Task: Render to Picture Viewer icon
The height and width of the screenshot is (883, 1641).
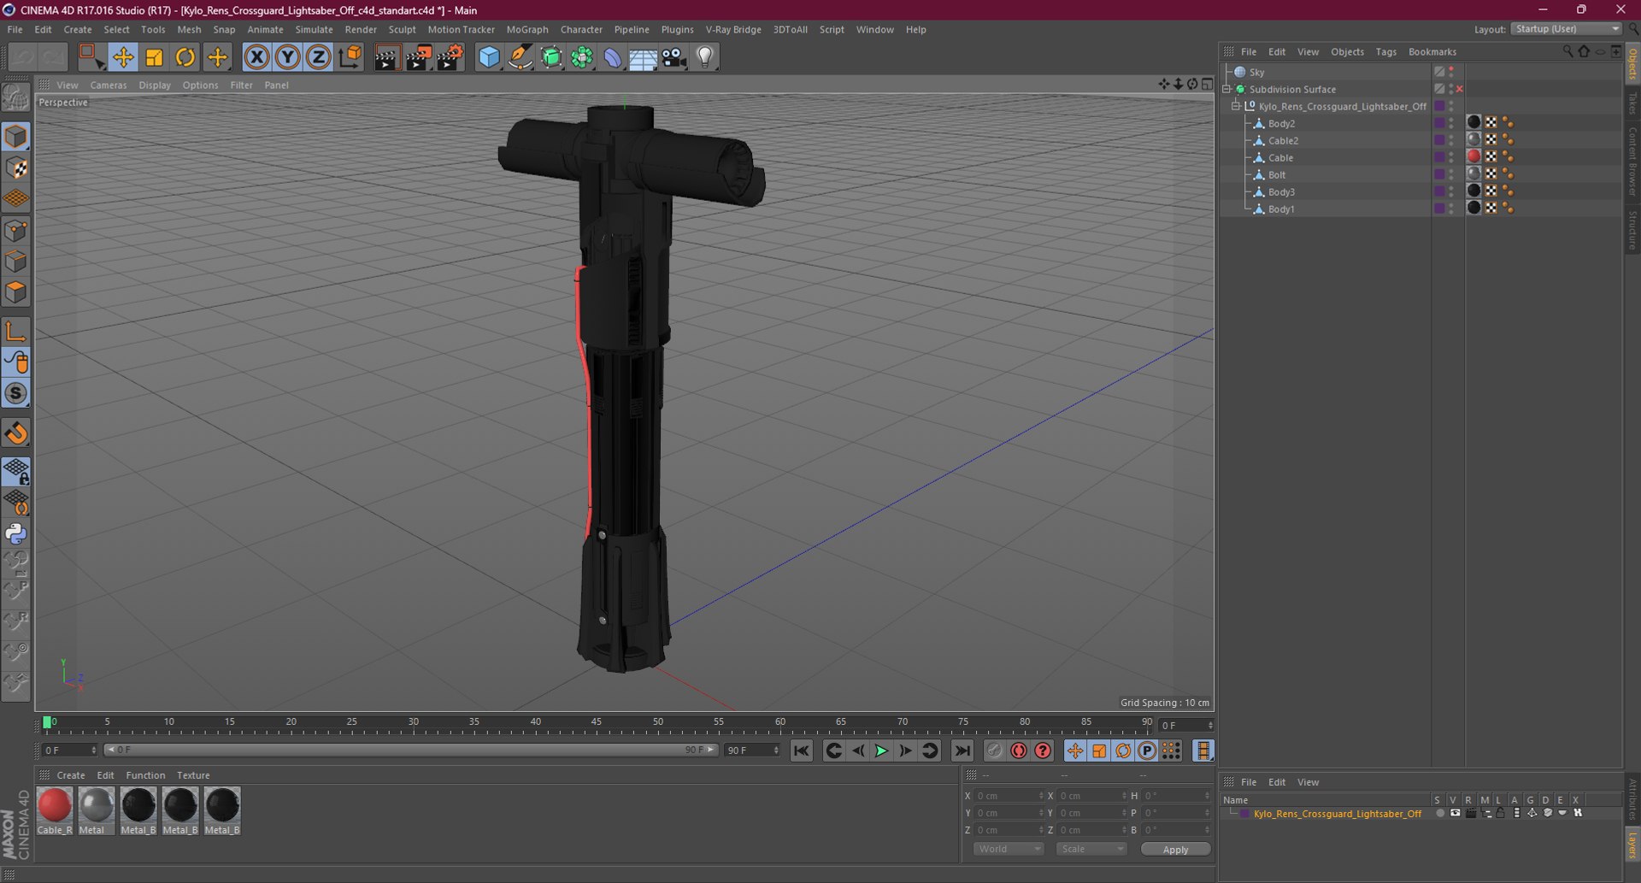Action: click(x=418, y=57)
